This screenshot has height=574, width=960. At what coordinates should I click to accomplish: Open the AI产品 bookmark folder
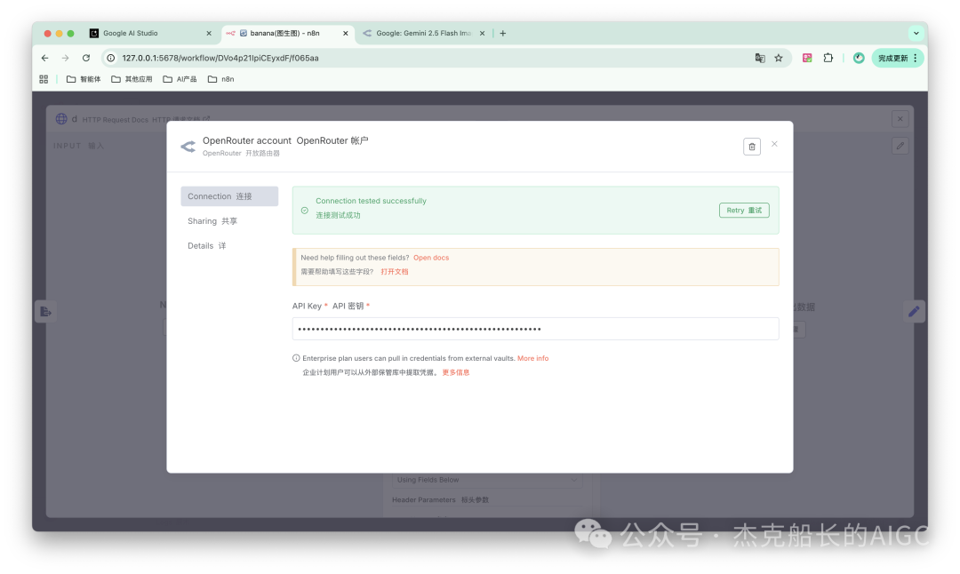[180, 79]
